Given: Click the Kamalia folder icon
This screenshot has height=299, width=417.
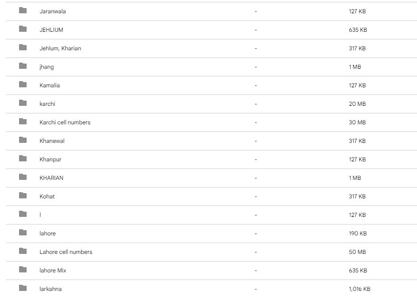Looking at the screenshot, I should [23, 84].
